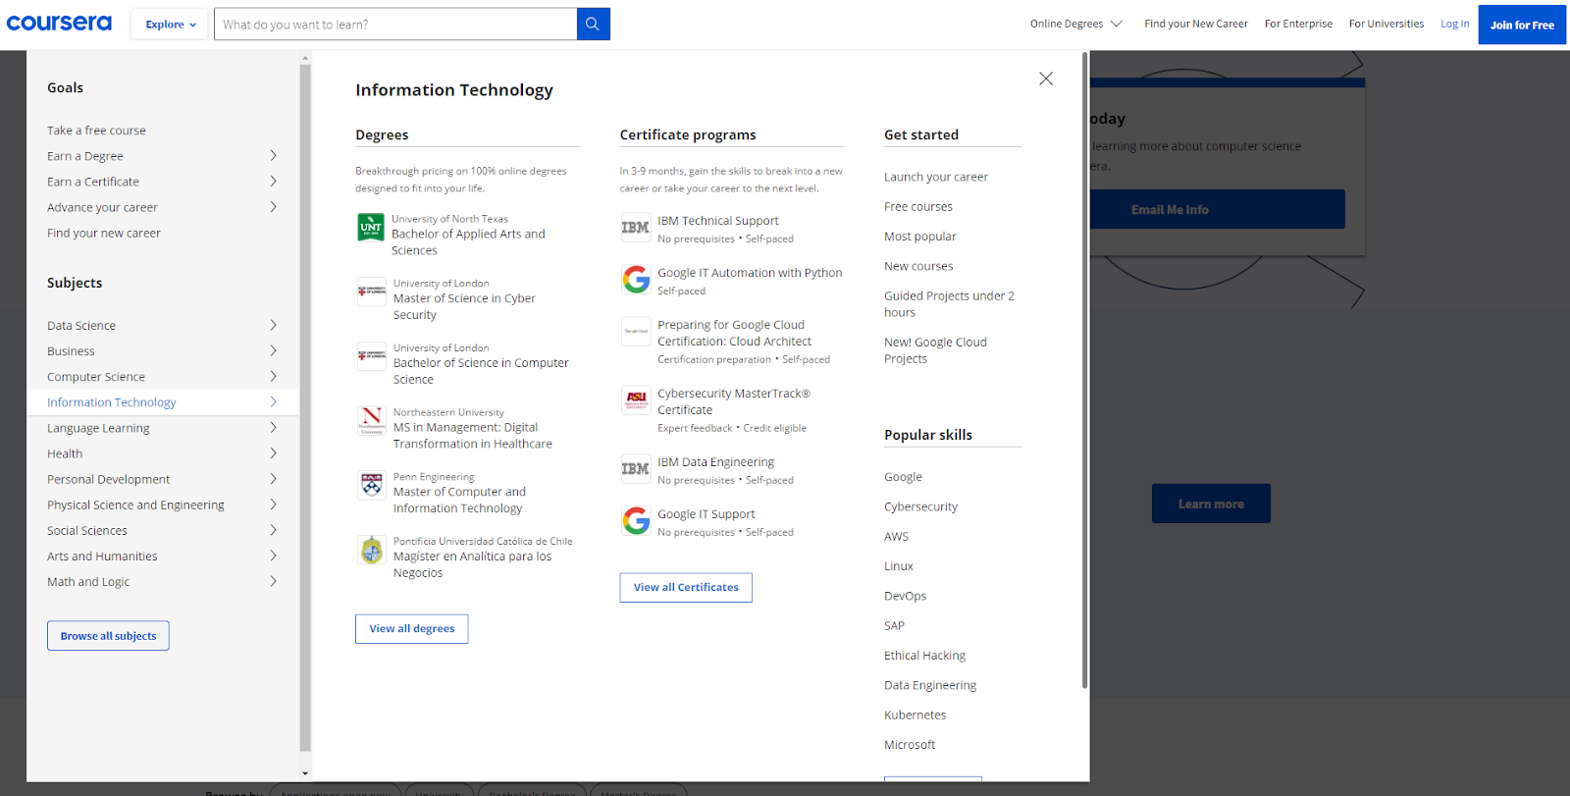This screenshot has width=1570, height=796.
Task: Click the blue search magnifier button
Action: pyautogui.click(x=593, y=25)
